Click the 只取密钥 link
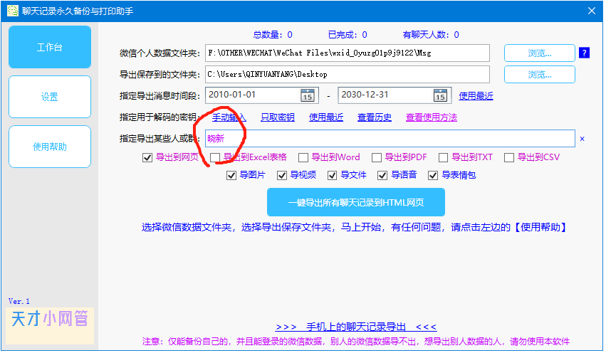The height and width of the screenshot is (353, 606). 278,117
